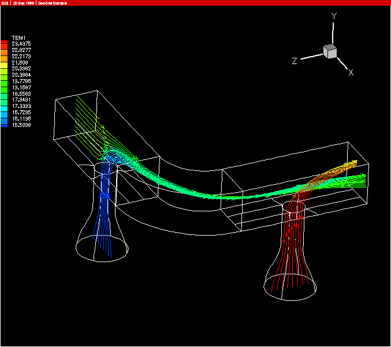This screenshot has height=347, width=391.
Task: Click the 16.1196 legend value
Action: [x=21, y=119]
